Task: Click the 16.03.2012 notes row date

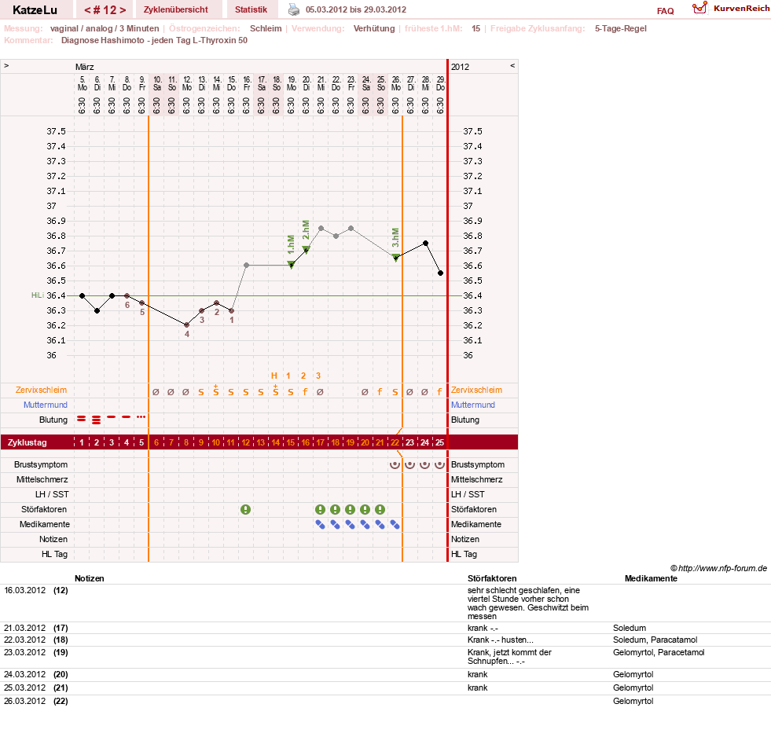Action: click(24, 590)
